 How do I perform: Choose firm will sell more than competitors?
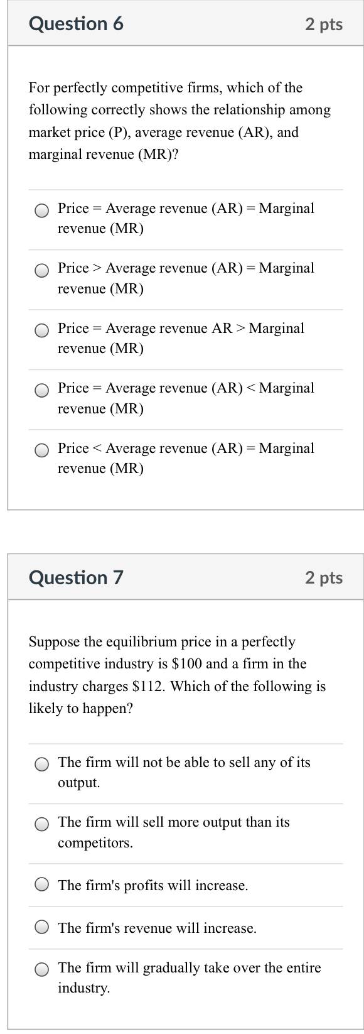coord(42,824)
